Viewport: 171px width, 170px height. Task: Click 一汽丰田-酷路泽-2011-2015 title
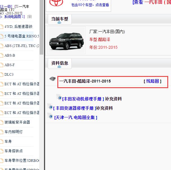coord(85,81)
